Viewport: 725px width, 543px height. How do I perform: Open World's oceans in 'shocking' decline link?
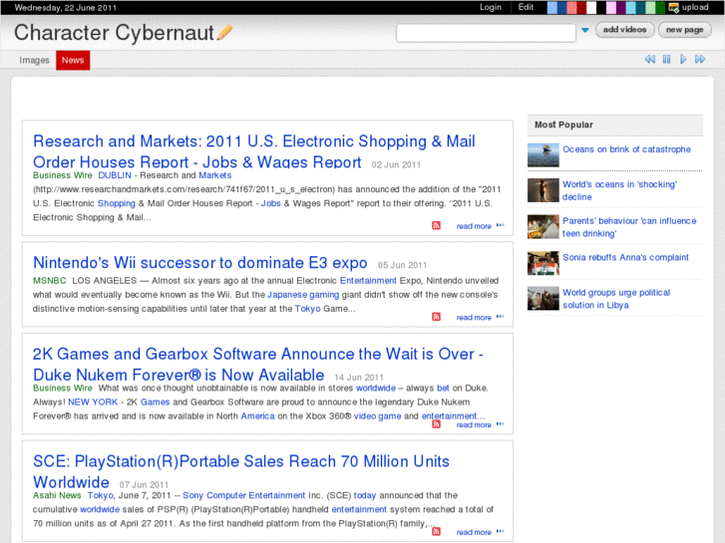pos(619,190)
